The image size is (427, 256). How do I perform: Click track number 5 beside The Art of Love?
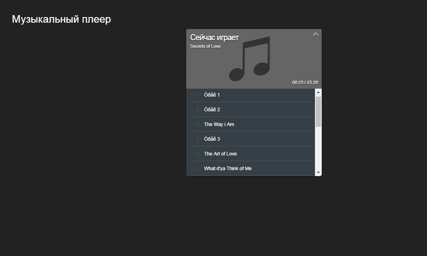click(197, 154)
